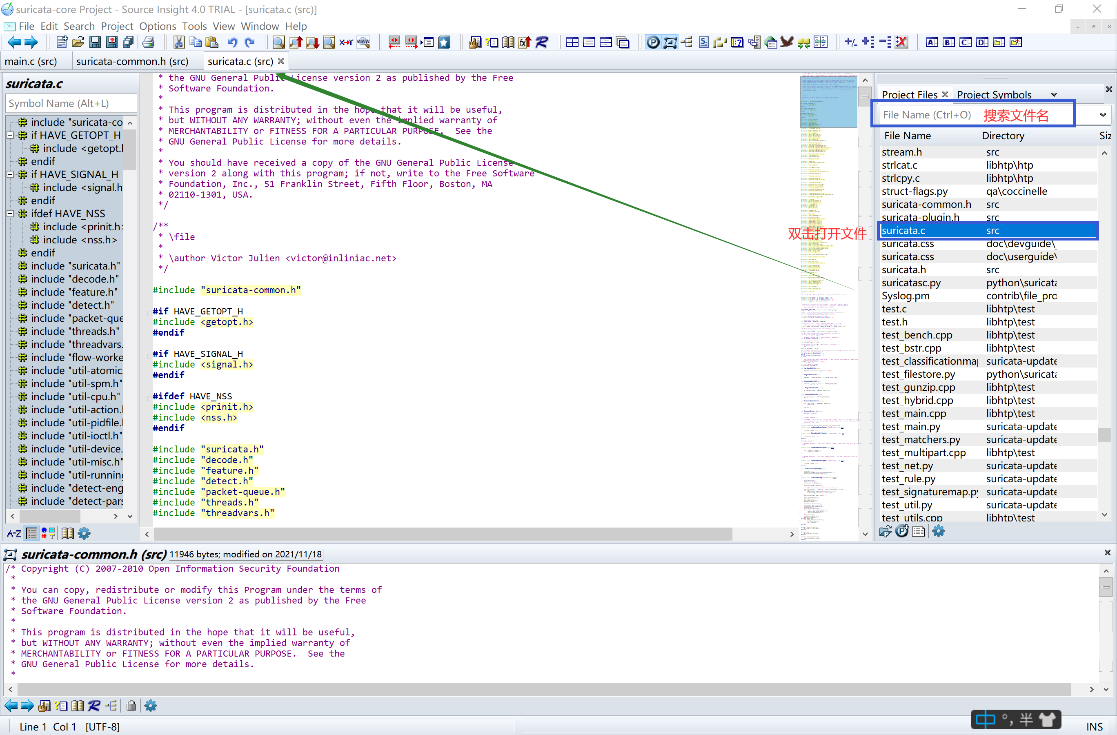This screenshot has height=735, width=1117.
Task: Click the Symbol Window gear icon
Action: (x=84, y=533)
